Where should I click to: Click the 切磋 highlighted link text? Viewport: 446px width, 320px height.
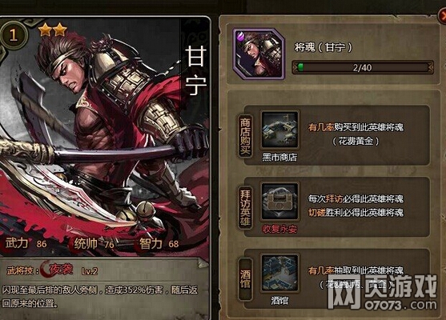pyautogui.click(x=317, y=212)
